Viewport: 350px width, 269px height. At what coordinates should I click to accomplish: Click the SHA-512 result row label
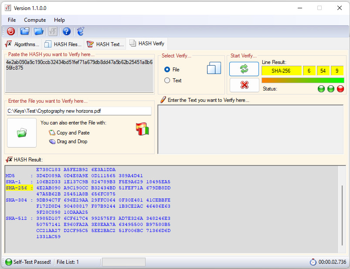coord(16,218)
